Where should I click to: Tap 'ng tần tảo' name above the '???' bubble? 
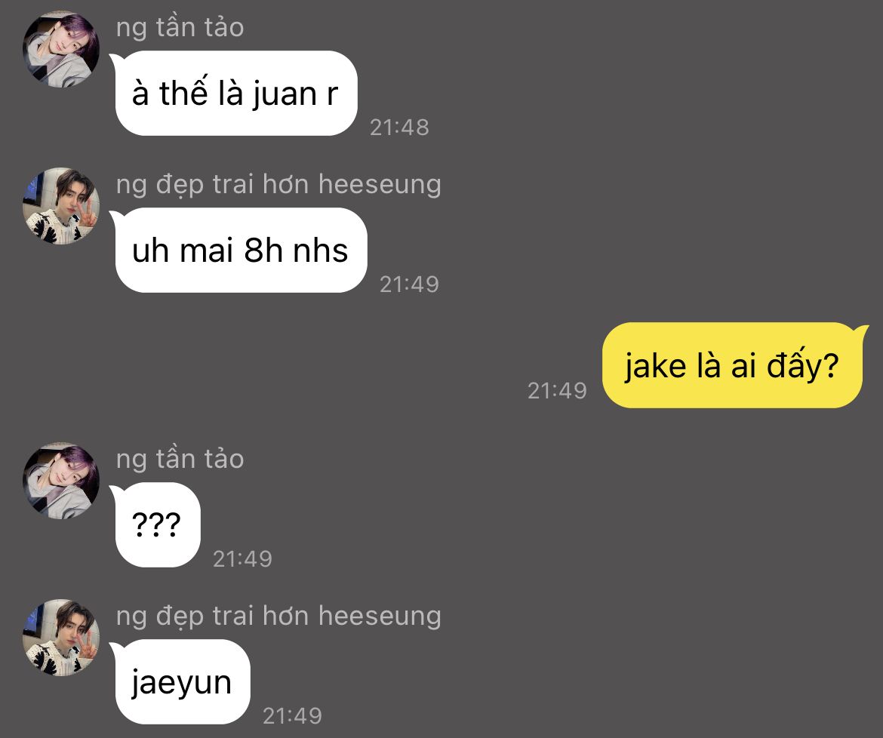tap(180, 460)
